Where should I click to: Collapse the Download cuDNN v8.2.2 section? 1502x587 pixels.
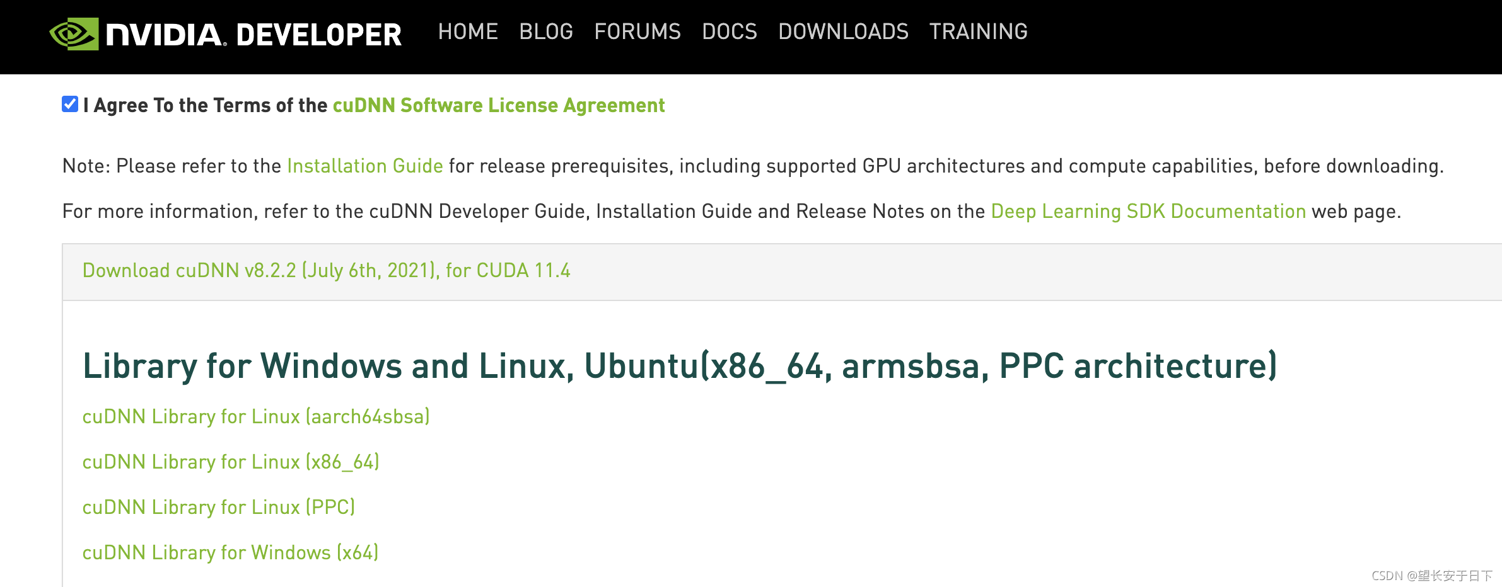(x=327, y=270)
